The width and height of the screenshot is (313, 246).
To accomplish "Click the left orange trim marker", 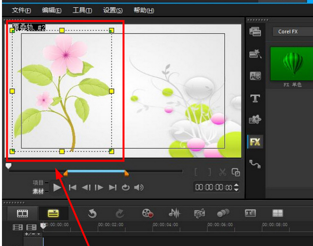I will pos(66,173).
